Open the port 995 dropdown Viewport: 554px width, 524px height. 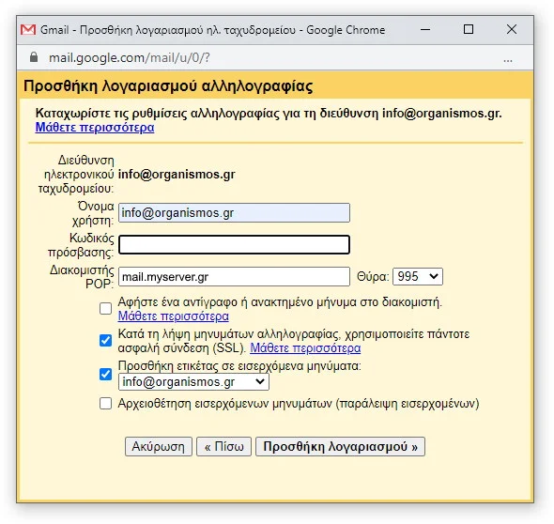[418, 276]
